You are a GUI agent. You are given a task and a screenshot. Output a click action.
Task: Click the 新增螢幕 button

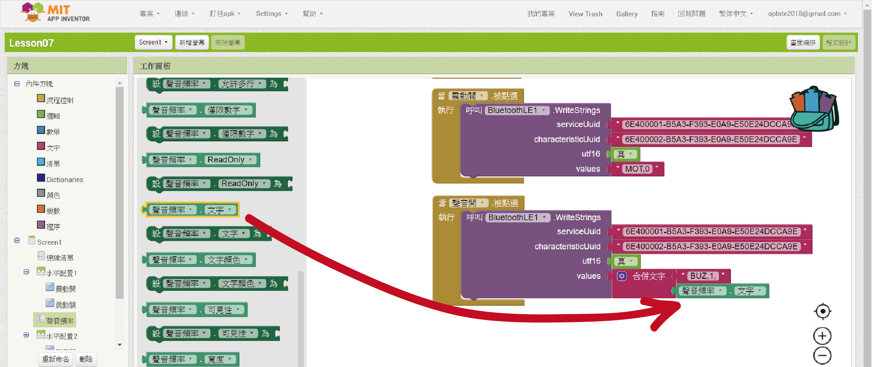192,42
